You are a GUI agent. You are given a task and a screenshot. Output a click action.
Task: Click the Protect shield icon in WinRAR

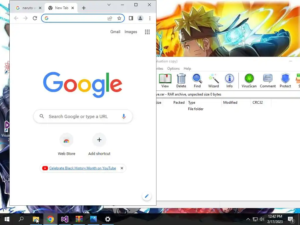285,81
